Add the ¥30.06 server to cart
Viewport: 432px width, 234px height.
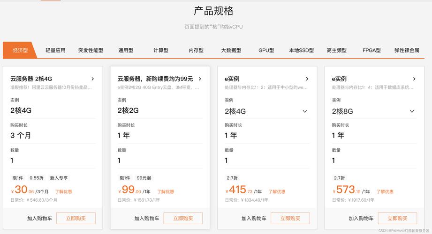(39, 219)
